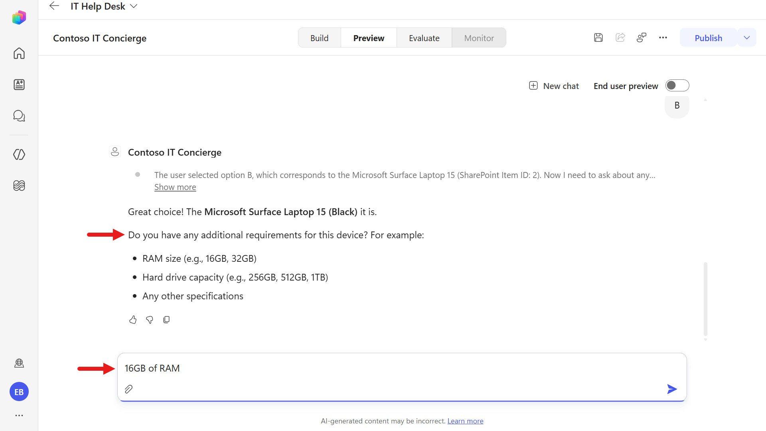Switch to the Build tab

click(x=319, y=38)
